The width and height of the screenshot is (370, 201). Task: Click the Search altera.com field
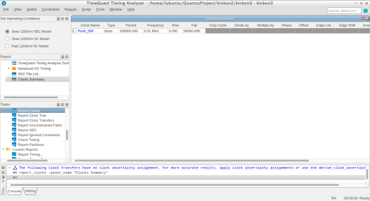click(x=344, y=11)
